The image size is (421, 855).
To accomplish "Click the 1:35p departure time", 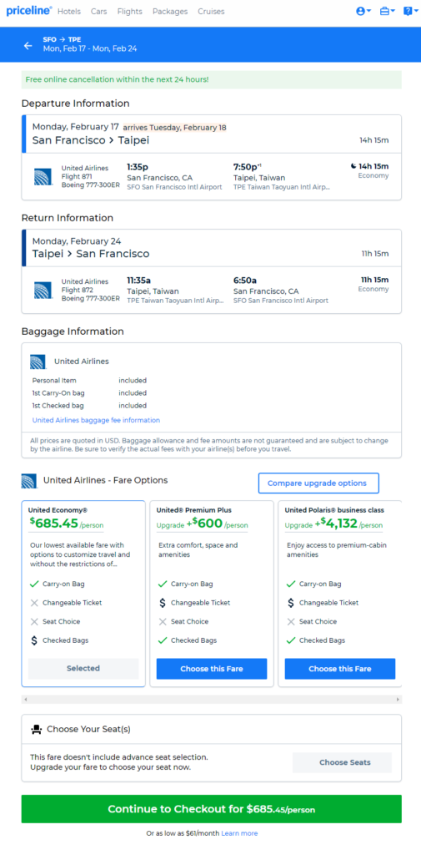I will pos(138,167).
